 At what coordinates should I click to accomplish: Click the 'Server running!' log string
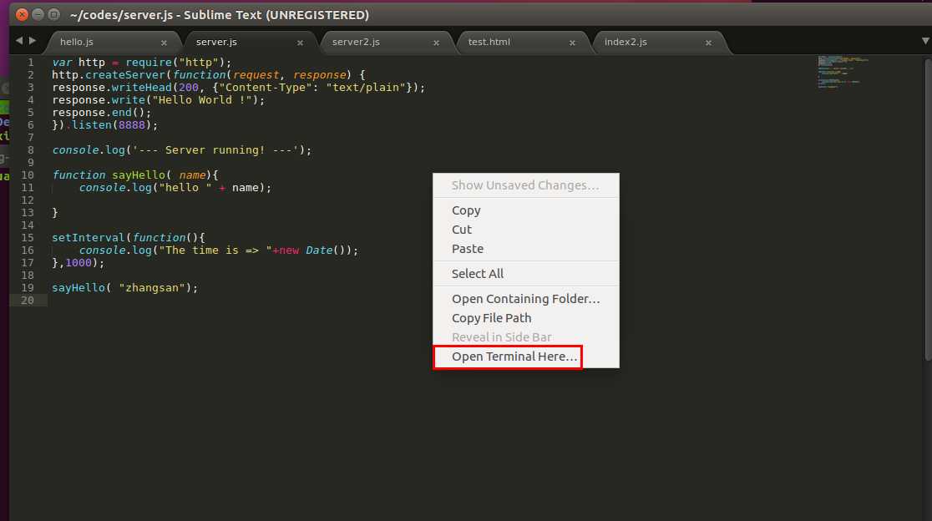coord(214,150)
